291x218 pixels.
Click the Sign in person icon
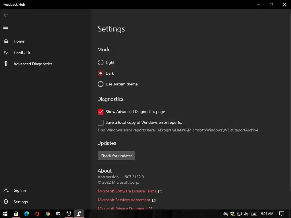click(6, 190)
